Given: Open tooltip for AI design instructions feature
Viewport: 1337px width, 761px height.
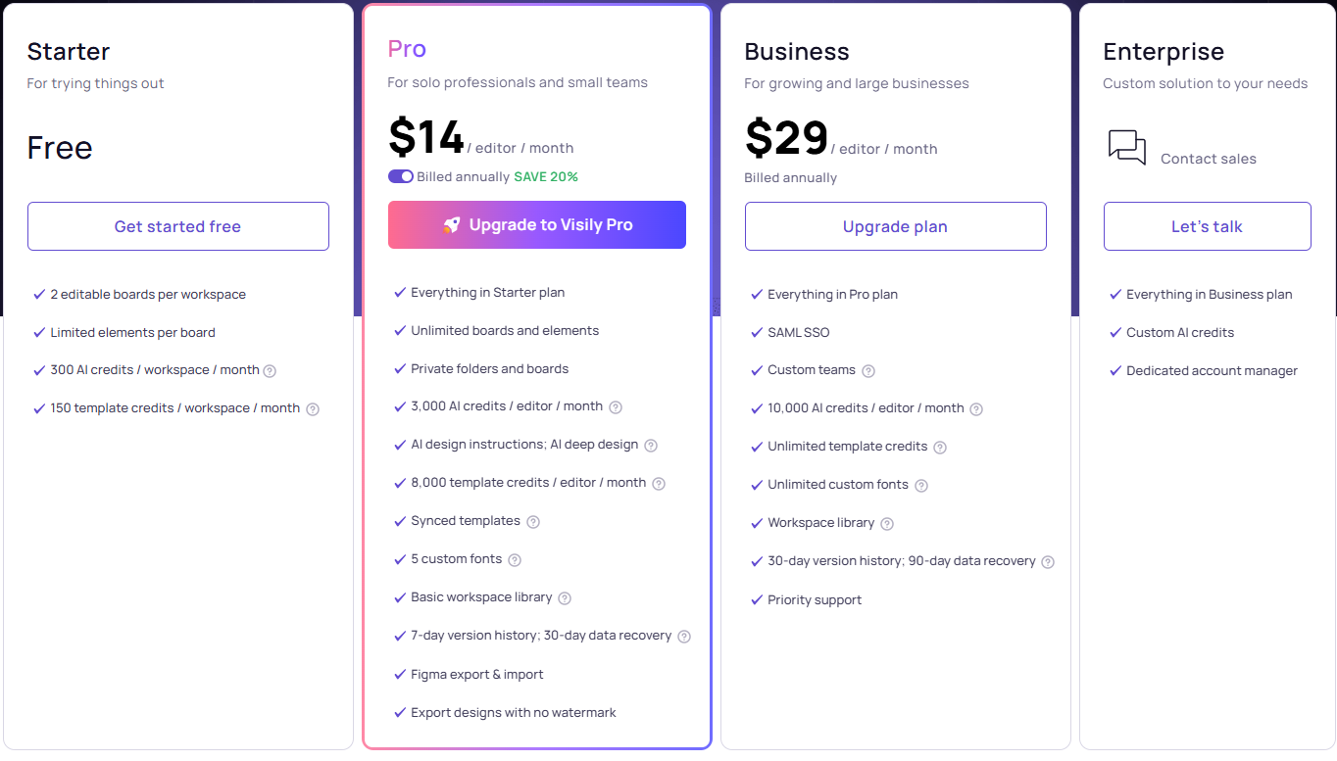Looking at the screenshot, I should point(651,445).
